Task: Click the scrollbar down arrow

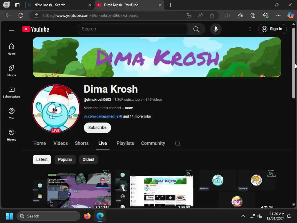Action: pyautogui.click(x=294, y=204)
